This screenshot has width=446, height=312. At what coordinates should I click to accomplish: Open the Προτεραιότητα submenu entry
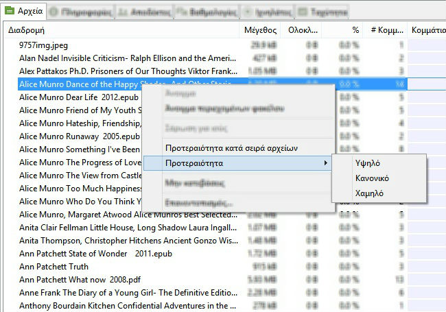(237, 163)
